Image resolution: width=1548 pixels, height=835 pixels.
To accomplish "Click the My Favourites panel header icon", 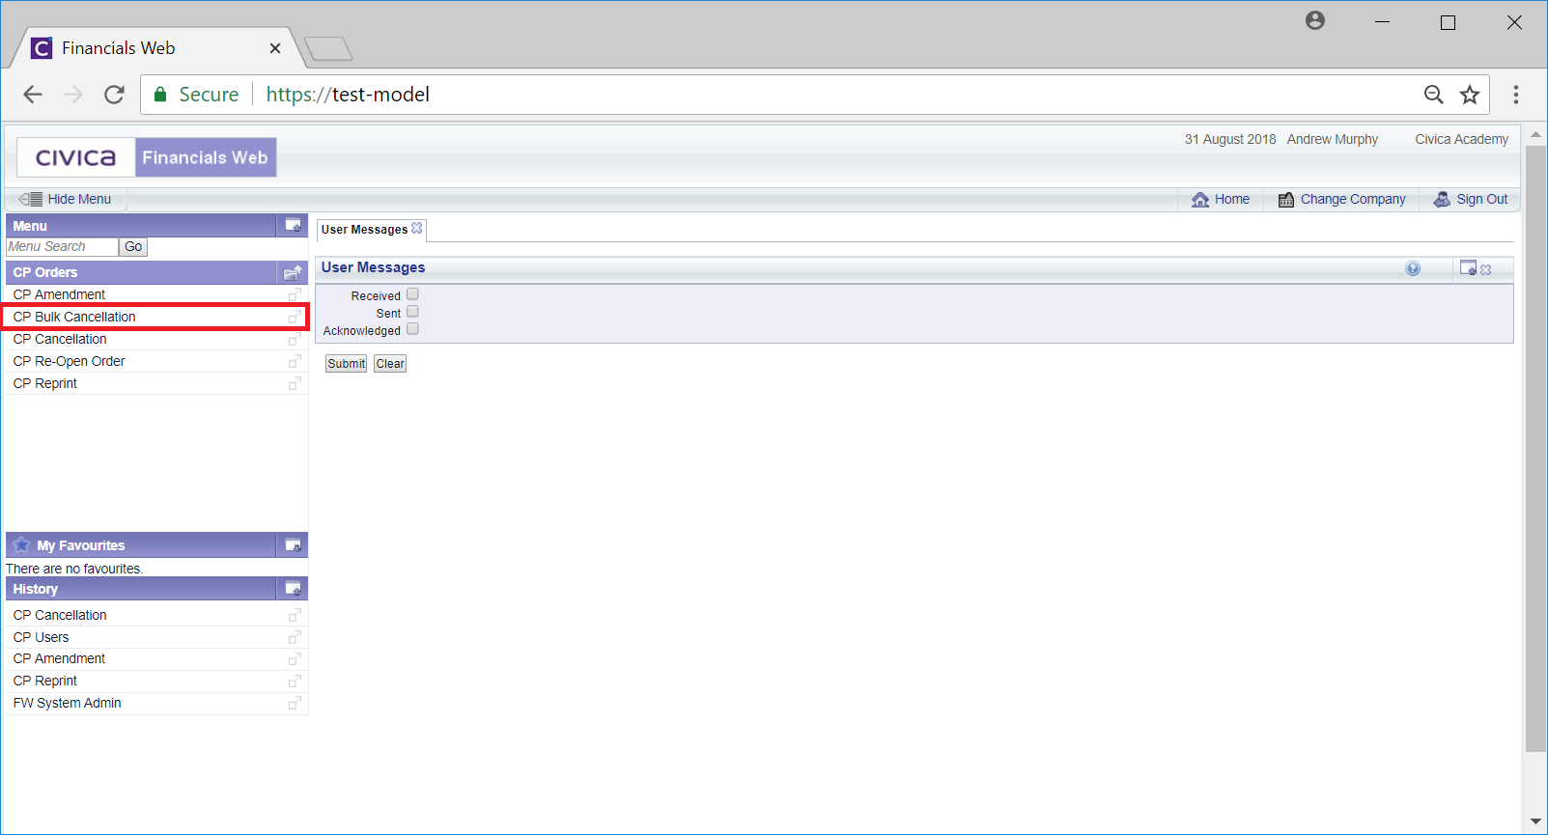I will pyautogui.click(x=294, y=545).
